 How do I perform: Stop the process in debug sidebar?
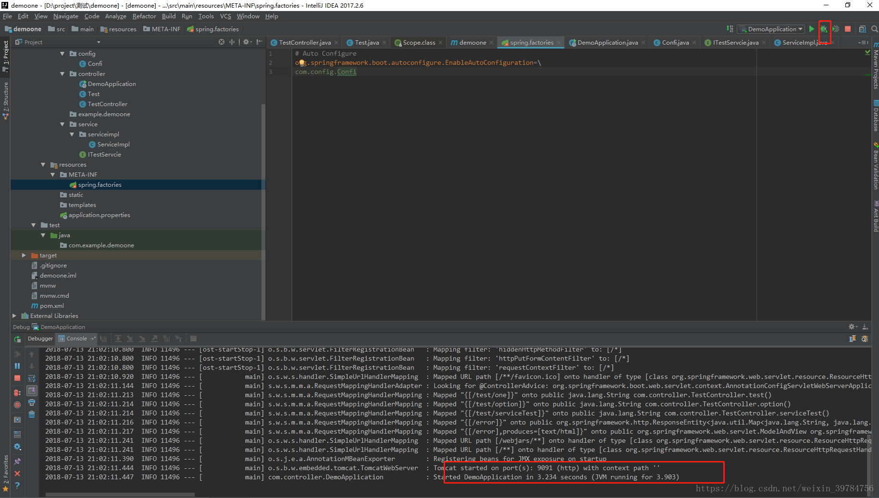17,378
